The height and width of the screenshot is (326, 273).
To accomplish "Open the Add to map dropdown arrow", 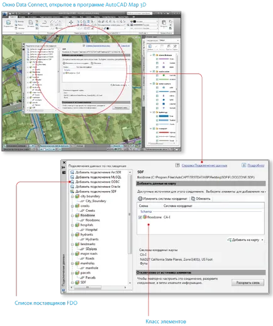I will (262, 240).
